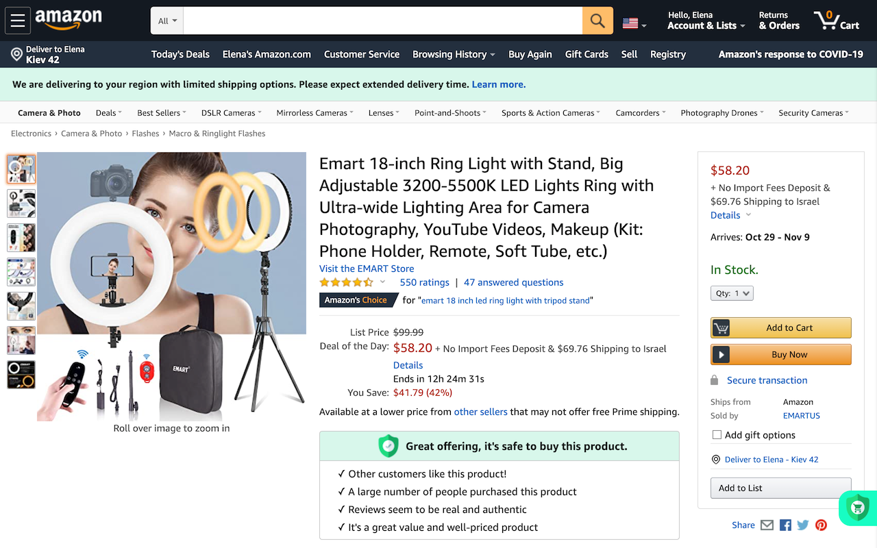Click the green shopping assistant badge

857,508
